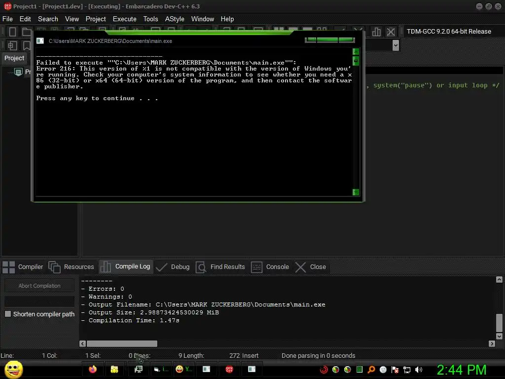Open the Execute menu
505x379 pixels.
(x=125, y=19)
